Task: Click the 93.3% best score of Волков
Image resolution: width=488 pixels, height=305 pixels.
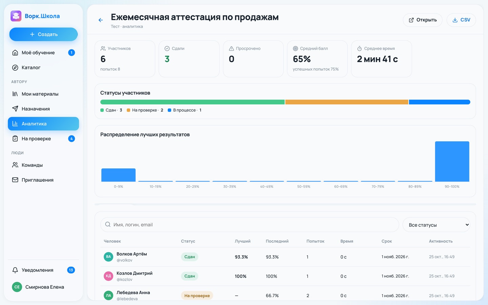Action: click(x=241, y=257)
